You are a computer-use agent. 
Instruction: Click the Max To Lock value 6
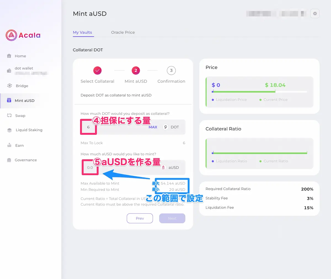(x=184, y=143)
